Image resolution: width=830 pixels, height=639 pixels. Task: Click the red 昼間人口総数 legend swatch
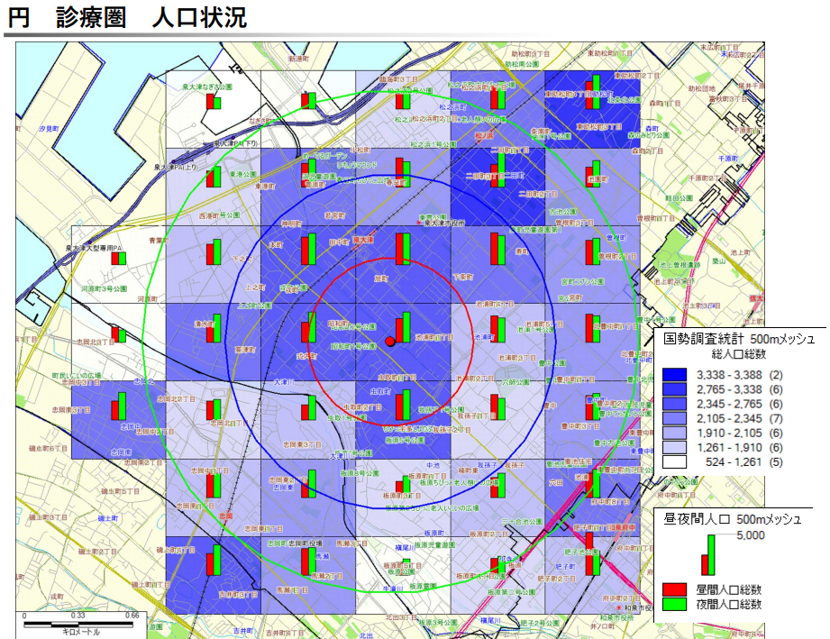pyautogui.click(x=676, y=589)
